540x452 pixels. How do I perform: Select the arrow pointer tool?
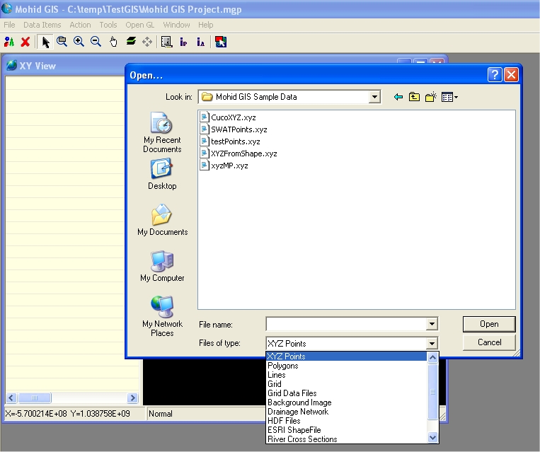(x=46, y=42)
